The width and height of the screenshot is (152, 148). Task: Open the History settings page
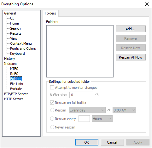point(9,59)
